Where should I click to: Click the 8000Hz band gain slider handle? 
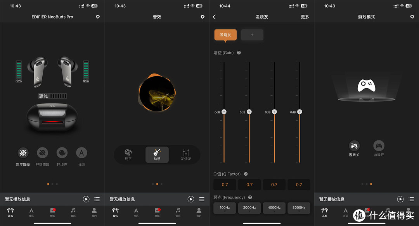click(x=300, y=112)
